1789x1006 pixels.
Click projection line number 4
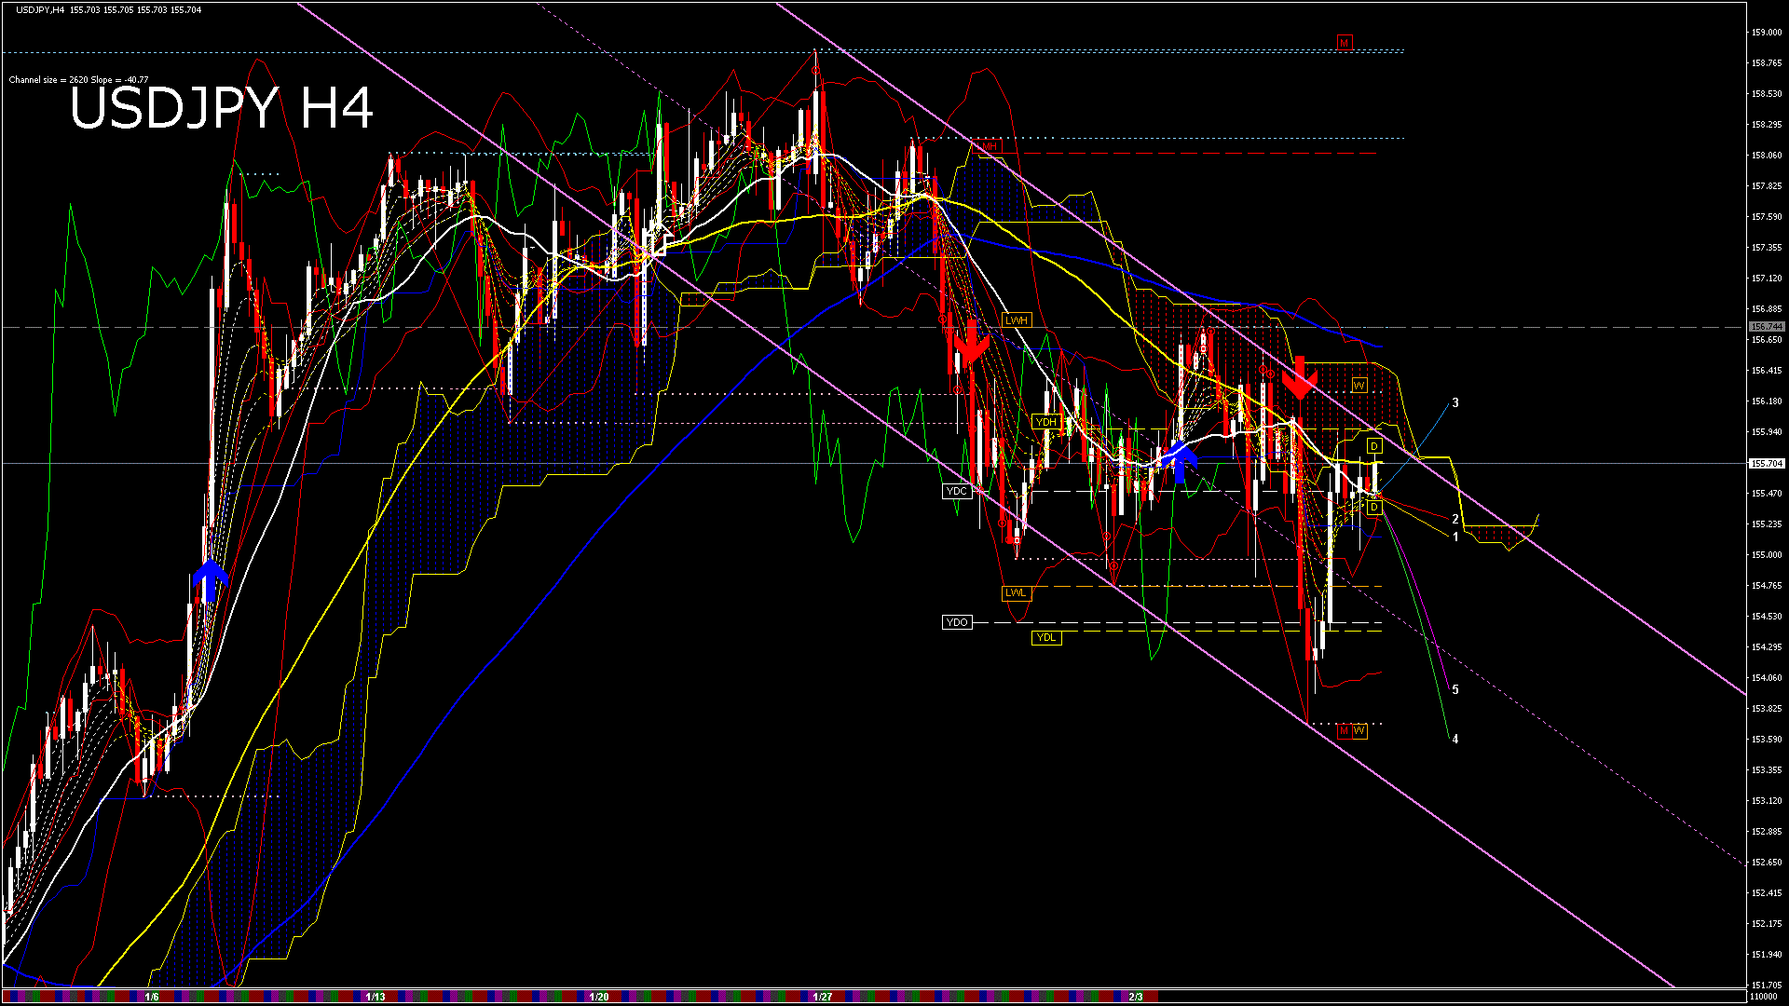coord(1455,740)
